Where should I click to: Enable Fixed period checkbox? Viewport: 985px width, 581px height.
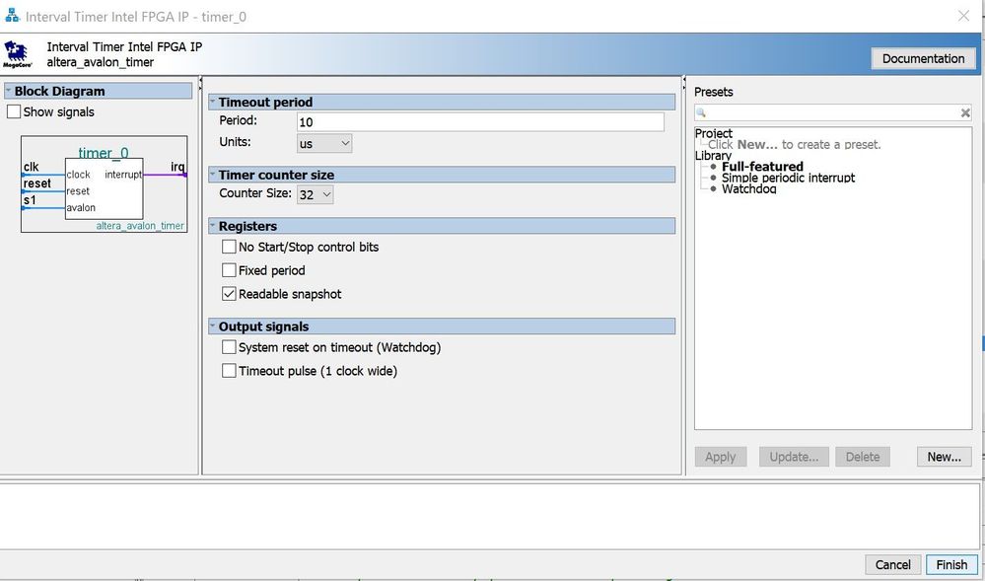point(229,270)
